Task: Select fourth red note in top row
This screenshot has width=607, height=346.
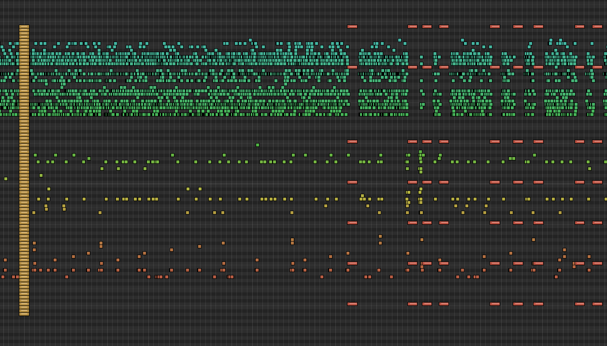Action: 444,27
